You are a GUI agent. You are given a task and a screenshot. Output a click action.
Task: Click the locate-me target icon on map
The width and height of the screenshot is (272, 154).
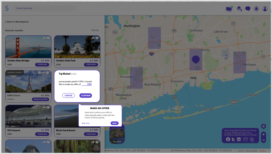263,126
